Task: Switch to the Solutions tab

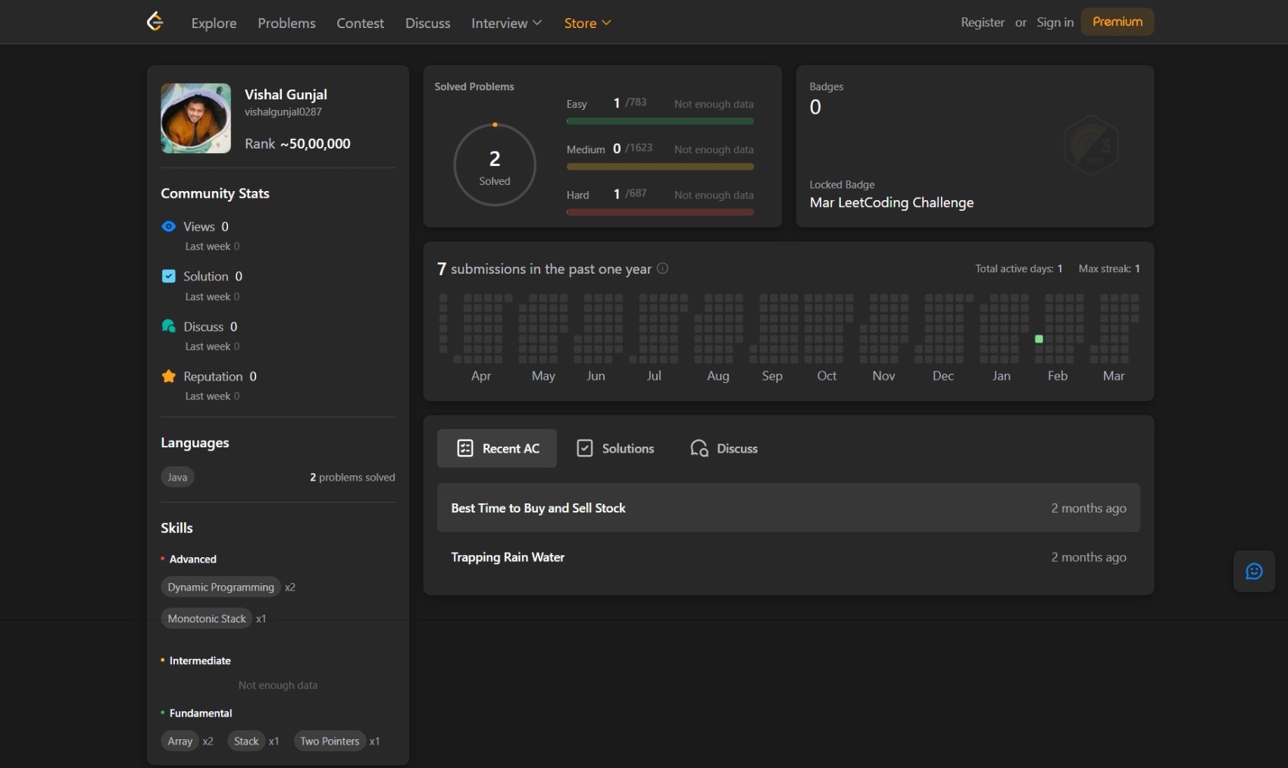Action: pos(616,449)
